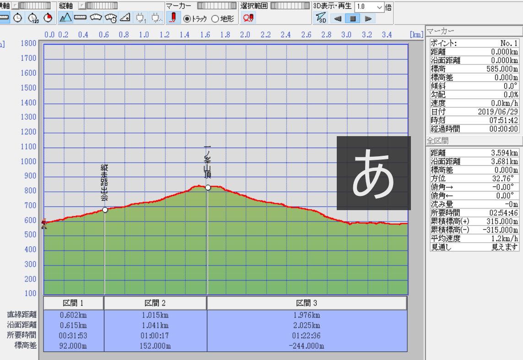Select the 区間 3 header

click(x=307, y=303)
